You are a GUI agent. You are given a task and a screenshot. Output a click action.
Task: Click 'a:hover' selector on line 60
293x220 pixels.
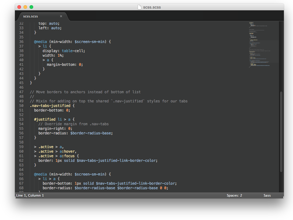67,151
